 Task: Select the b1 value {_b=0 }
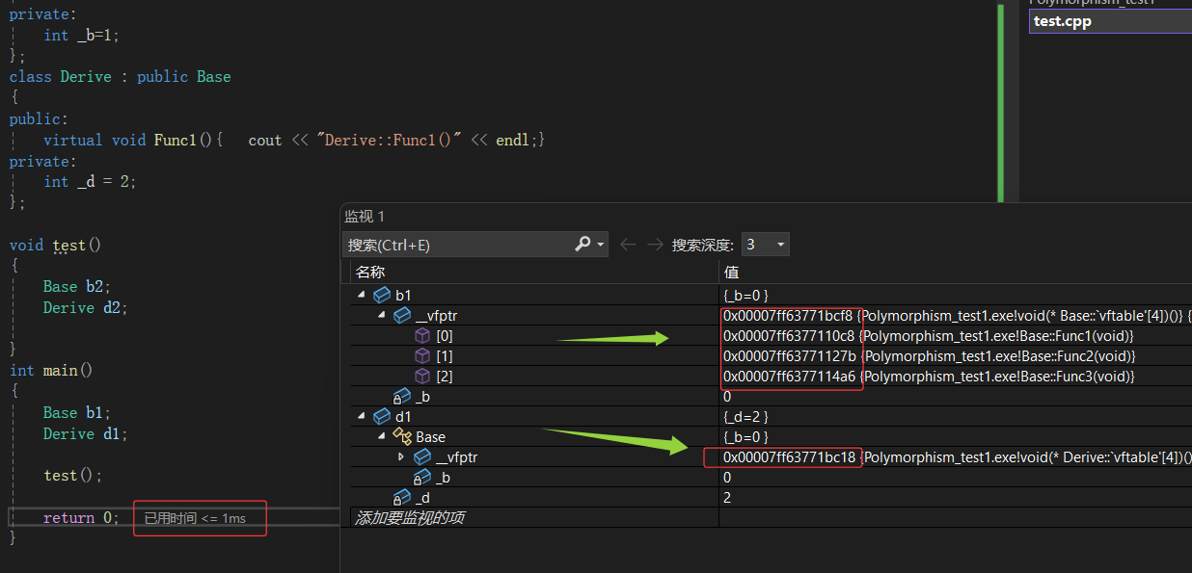(x=745, y=295)
